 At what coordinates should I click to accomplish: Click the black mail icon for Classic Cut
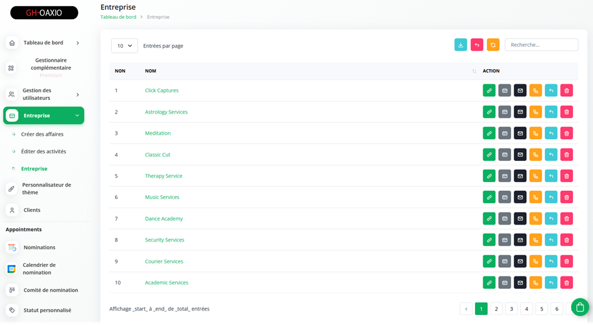(520, 155)
